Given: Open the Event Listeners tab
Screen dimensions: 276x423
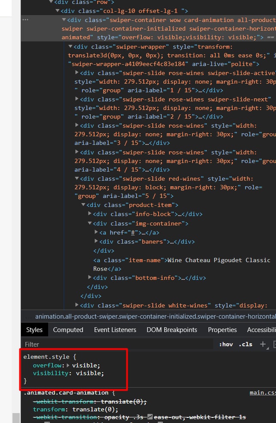Looking at the screenshot, I should [x=115, y=330].
